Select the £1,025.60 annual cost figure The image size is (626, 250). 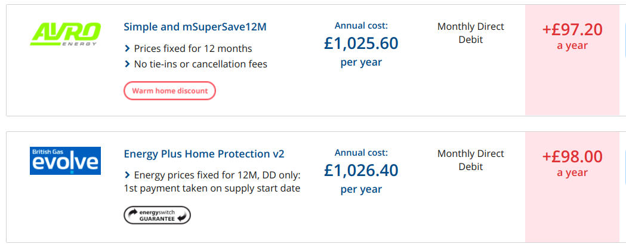pos(361,43)
